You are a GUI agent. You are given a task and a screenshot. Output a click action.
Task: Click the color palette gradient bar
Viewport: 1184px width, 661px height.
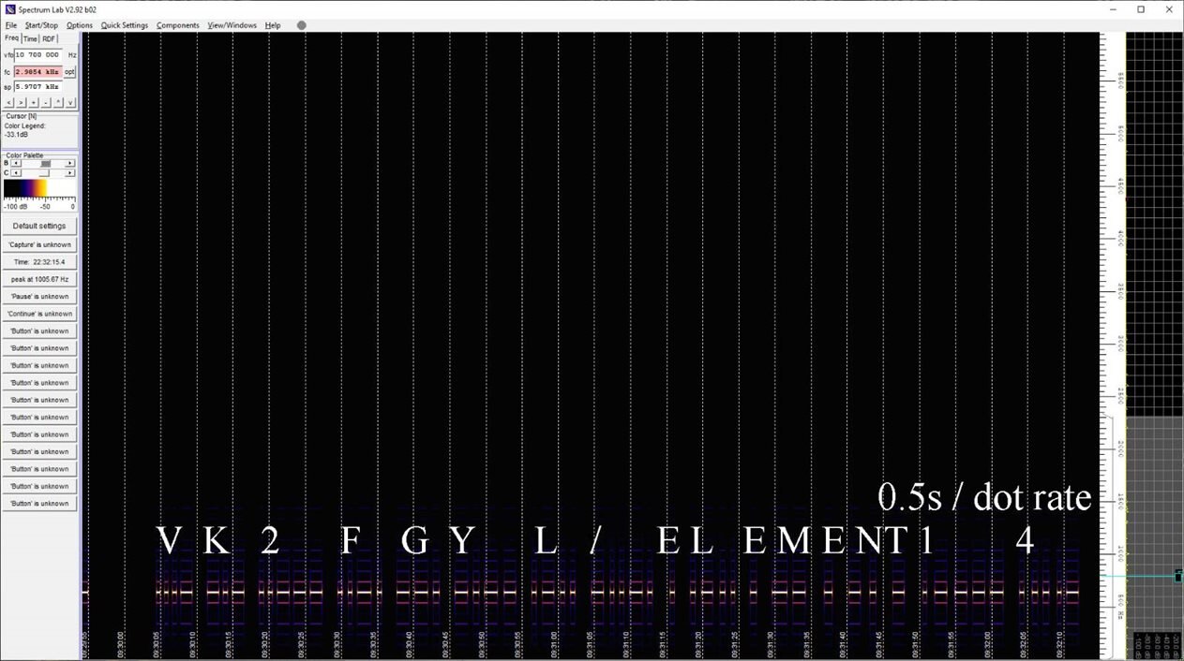[39, 188]
